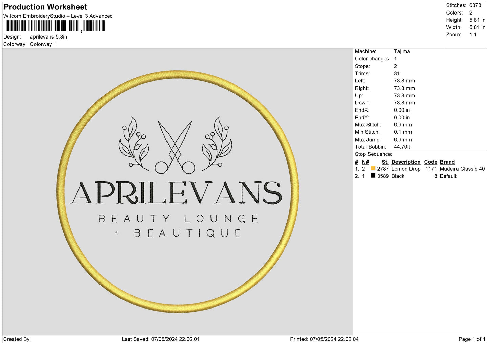
Task: Click the Min Stitch value 0.1 mm
Action: pyautogui.click(x=403, y=132)
